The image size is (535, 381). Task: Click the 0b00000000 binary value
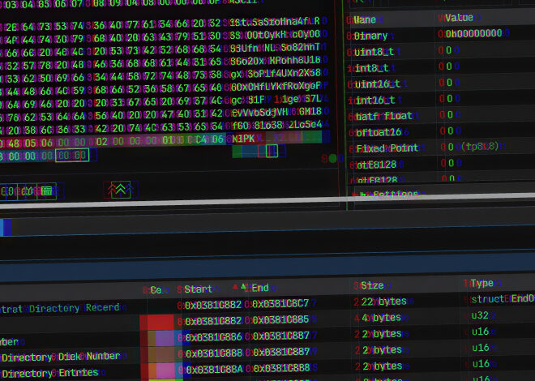[x=473, y=33]
